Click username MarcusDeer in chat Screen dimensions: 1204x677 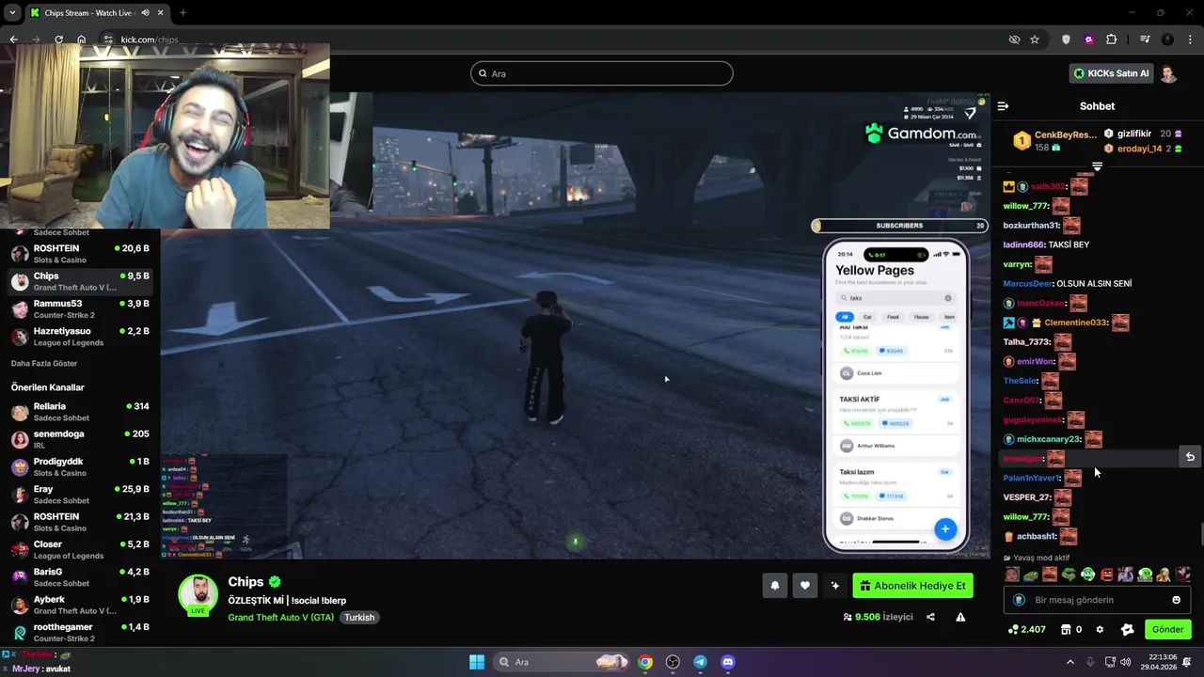click(1027, 284)
